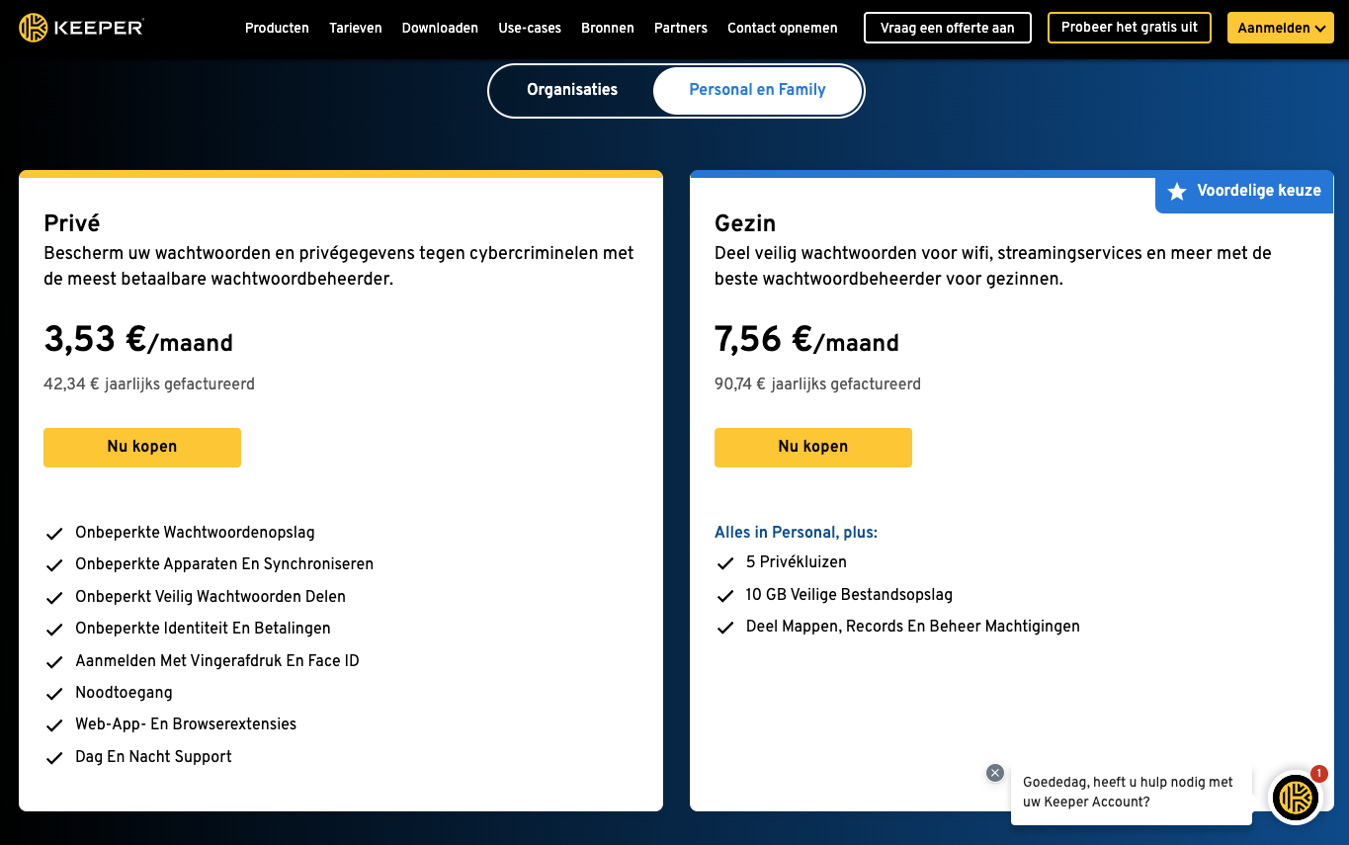This screenshot has height=845, width=1349.
Task: Click Web-App- En Browserextensies feature
Action: tap(186, 724)
